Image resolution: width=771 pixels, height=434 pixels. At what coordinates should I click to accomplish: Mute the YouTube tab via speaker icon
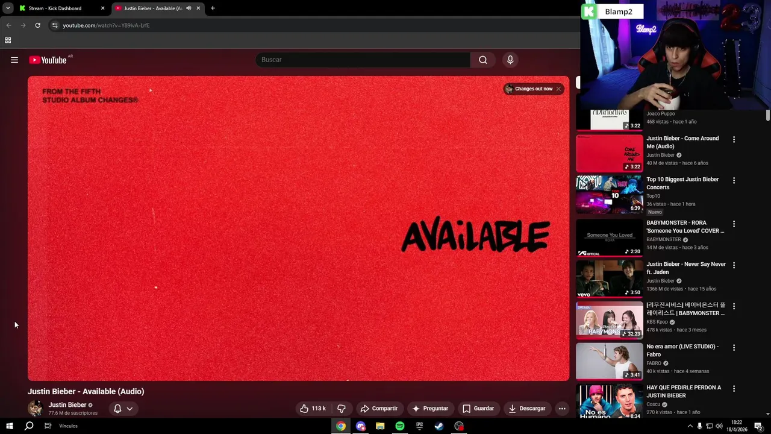click(189, 8)
